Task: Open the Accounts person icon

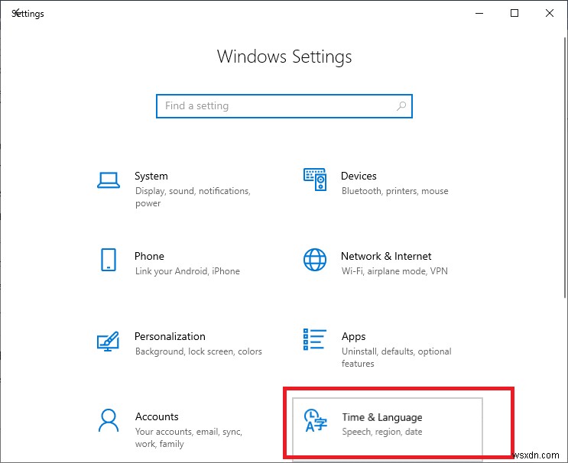Action: click(x=109, y=420)
